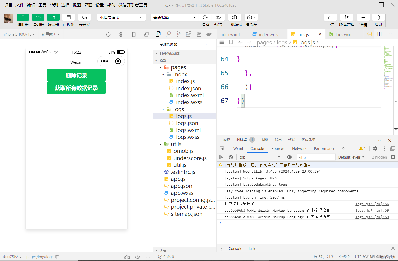
Task: Toggle the Debugger panel button
Action: tap(53, 17)
